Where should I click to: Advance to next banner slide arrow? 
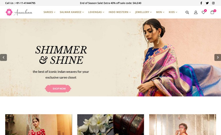[x=218, y=57]
